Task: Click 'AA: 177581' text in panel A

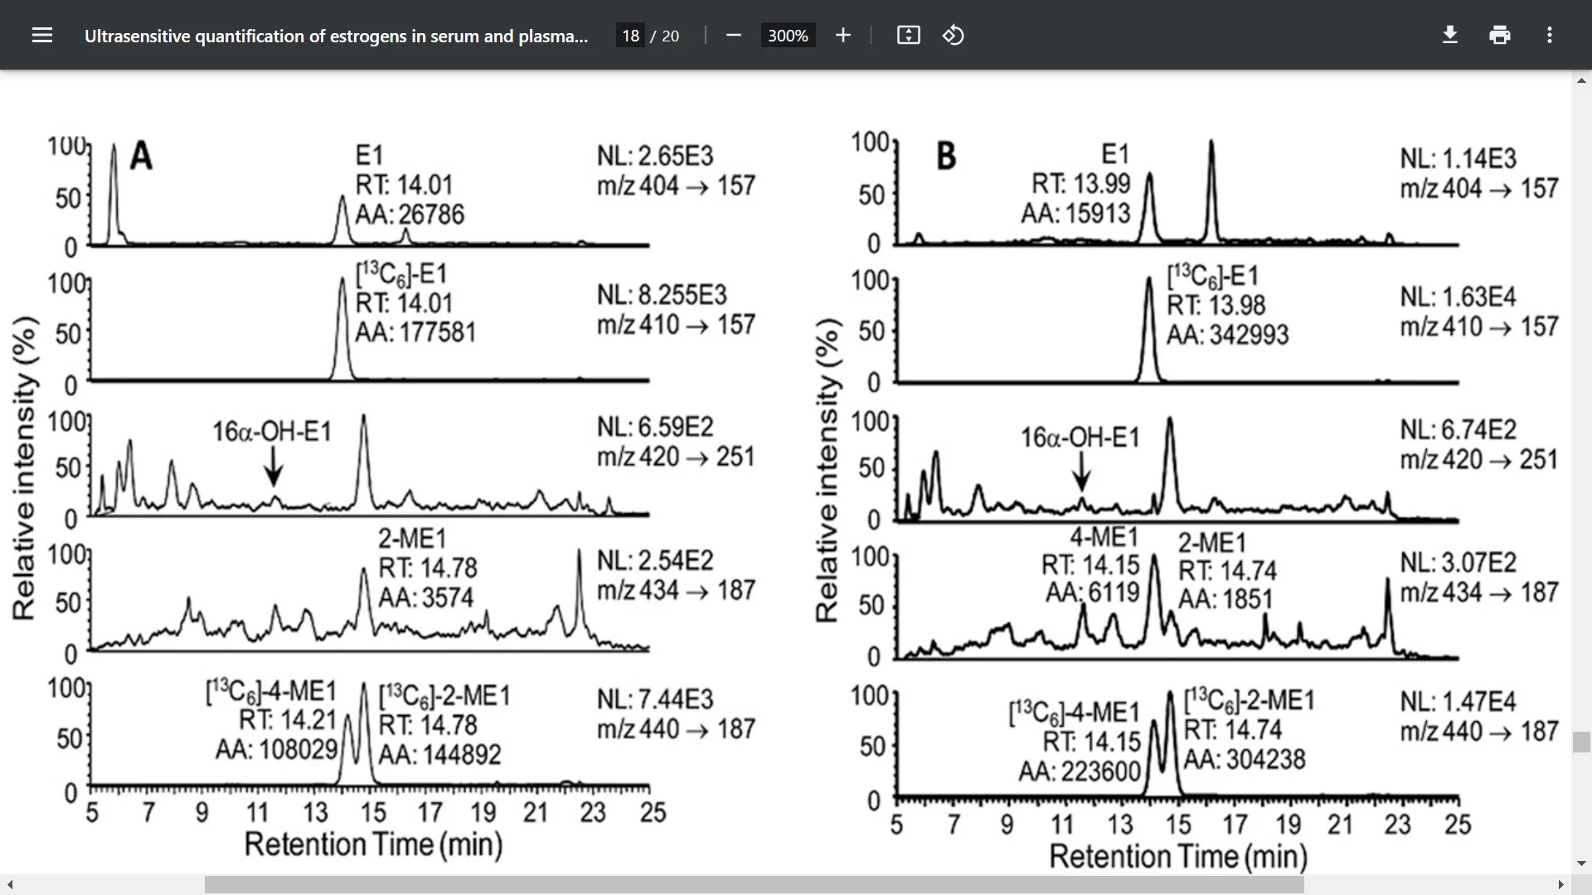Action: [x=416, y=332]
